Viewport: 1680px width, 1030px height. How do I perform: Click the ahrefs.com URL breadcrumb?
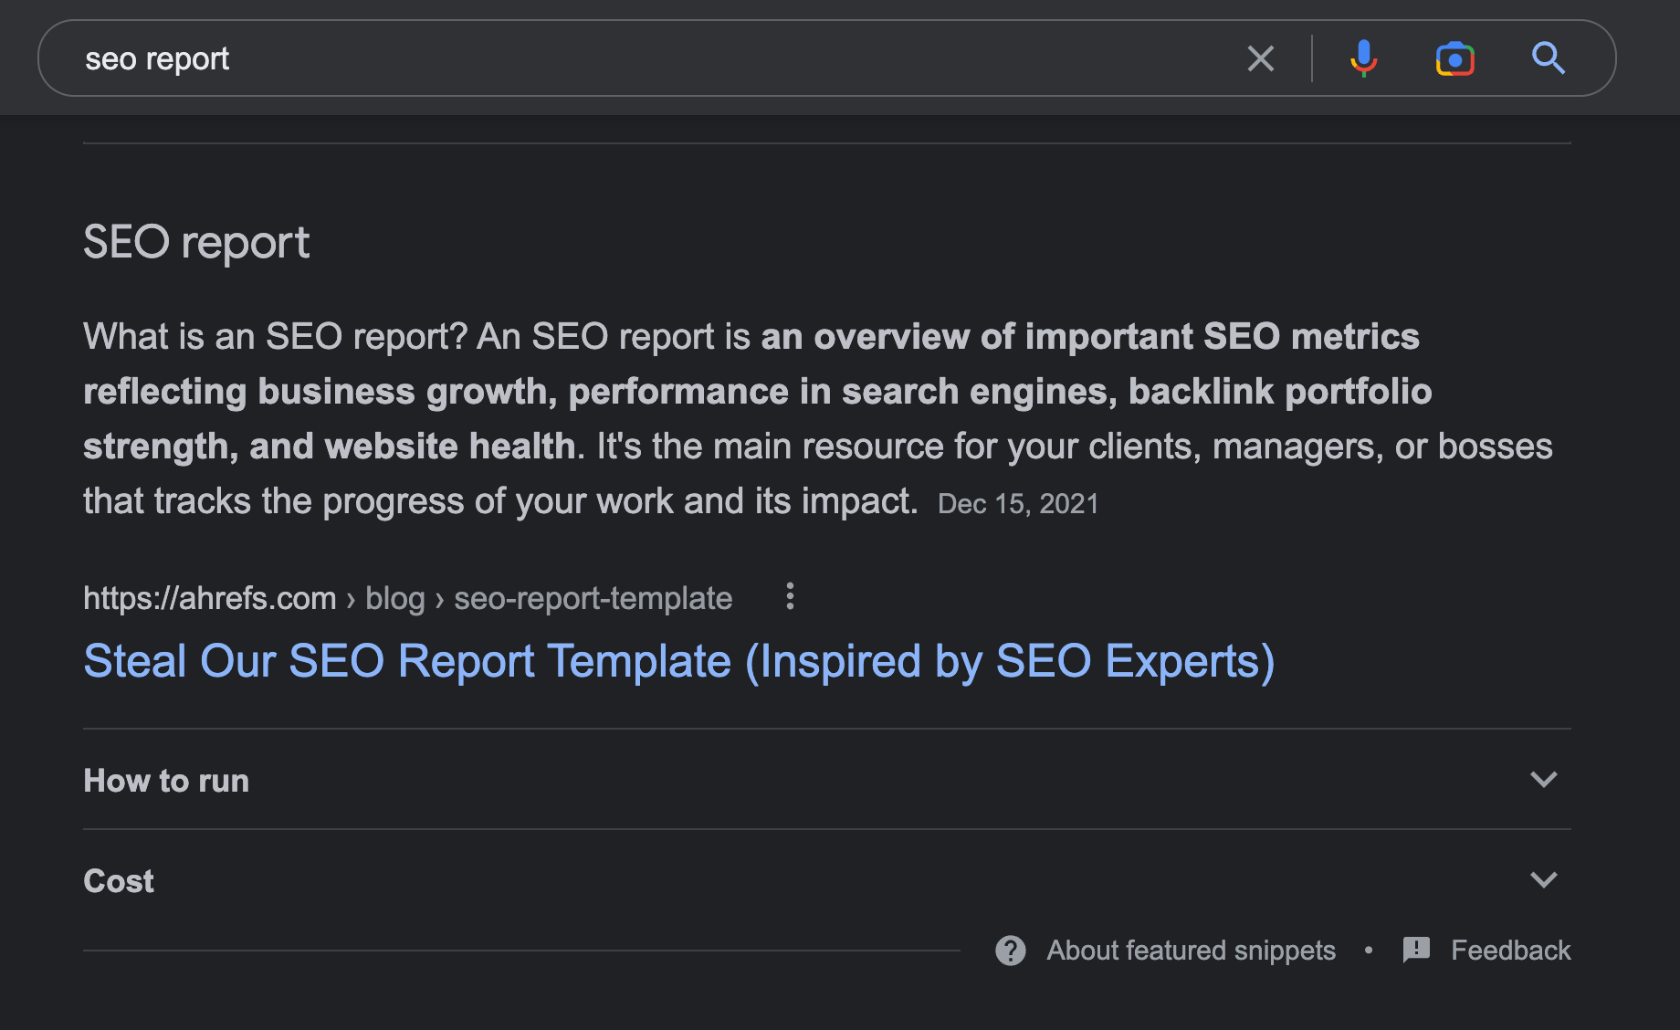click(210, 598)
